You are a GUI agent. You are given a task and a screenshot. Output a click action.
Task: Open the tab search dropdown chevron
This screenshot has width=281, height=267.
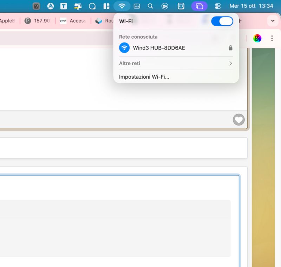tap(273, 21)
